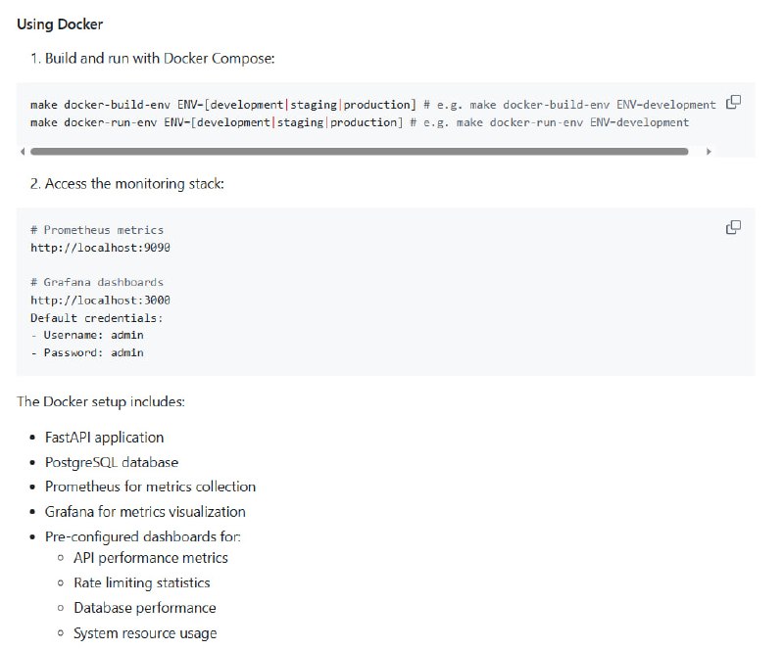Copy the monitoring stack code block
The width and height of the screenshot is (784, 650).
point(732,227)
